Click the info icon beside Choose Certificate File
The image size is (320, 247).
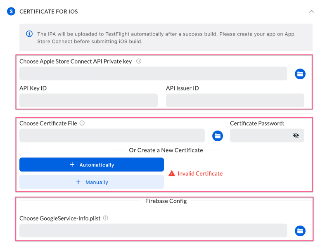coord(82,123)
